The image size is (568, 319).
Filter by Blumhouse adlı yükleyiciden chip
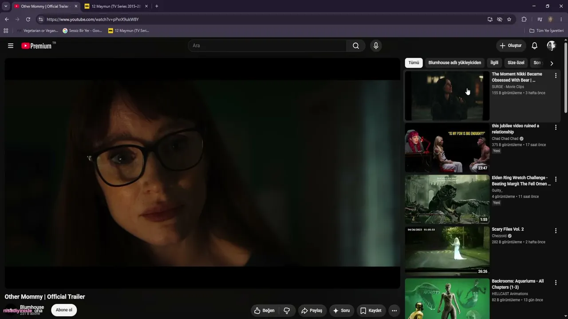(x=454, y=63)
